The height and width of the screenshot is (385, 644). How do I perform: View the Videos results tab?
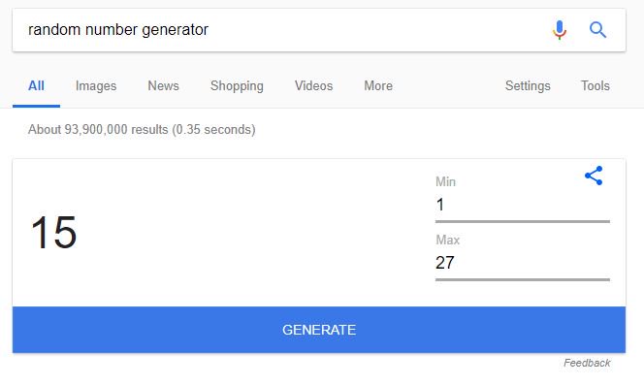314,85
